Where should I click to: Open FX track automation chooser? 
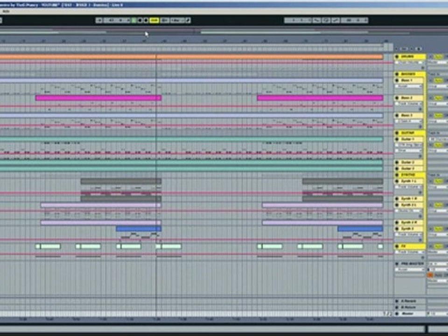tap(410, 252)
